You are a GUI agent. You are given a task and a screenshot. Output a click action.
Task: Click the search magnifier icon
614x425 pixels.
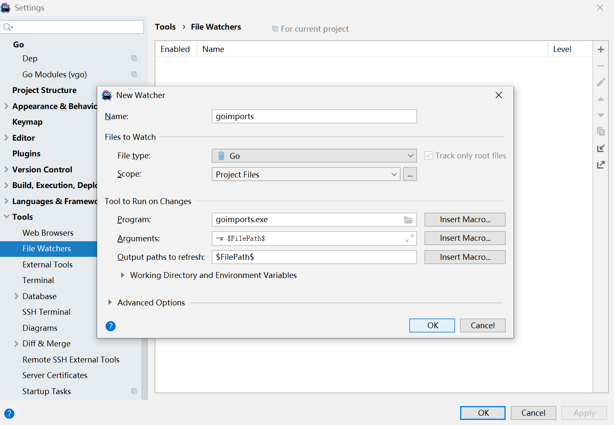[x=8, y=27]
